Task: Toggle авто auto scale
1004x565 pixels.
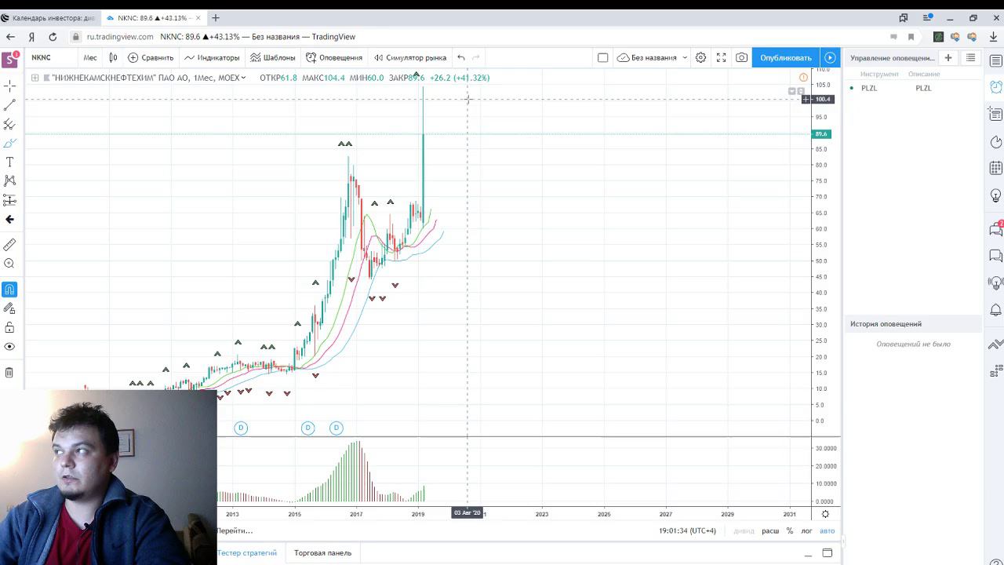Action: (828, 531)
